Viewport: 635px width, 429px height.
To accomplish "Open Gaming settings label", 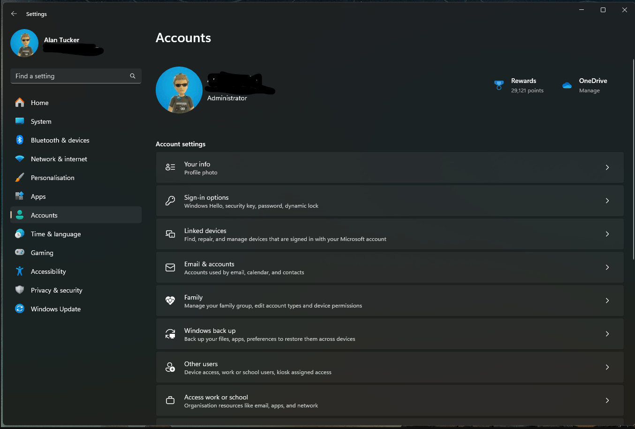I will pyautogui.click(x=42, y=253).
